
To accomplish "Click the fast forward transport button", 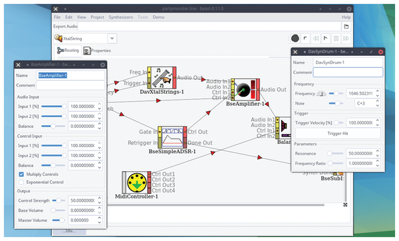I will pos(346,39).
